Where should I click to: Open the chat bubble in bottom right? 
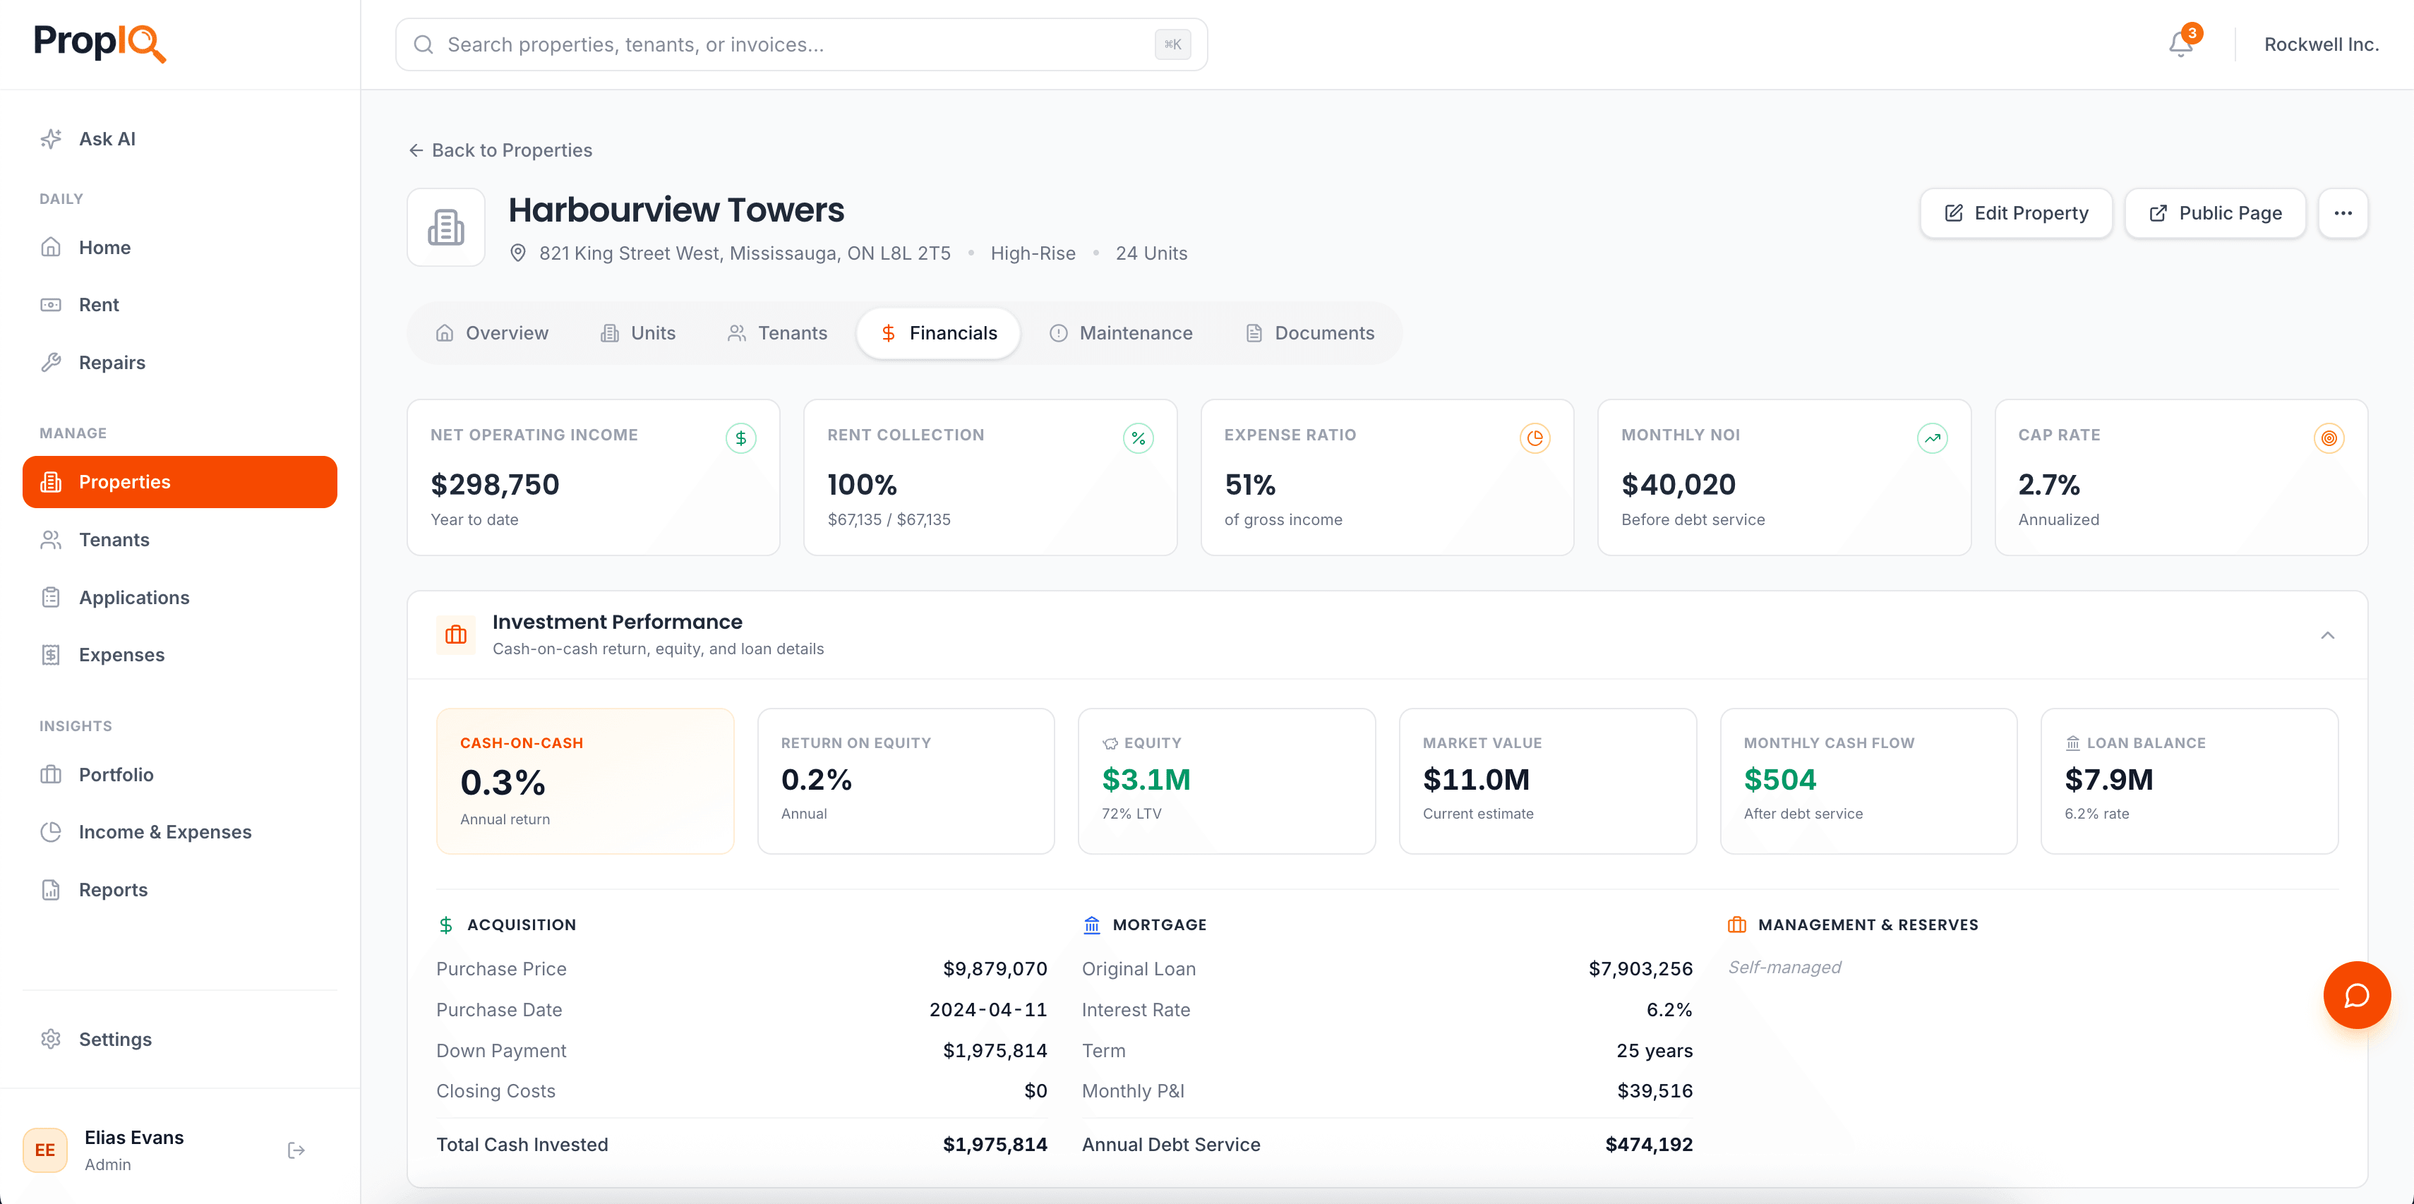coord(2357,995)
